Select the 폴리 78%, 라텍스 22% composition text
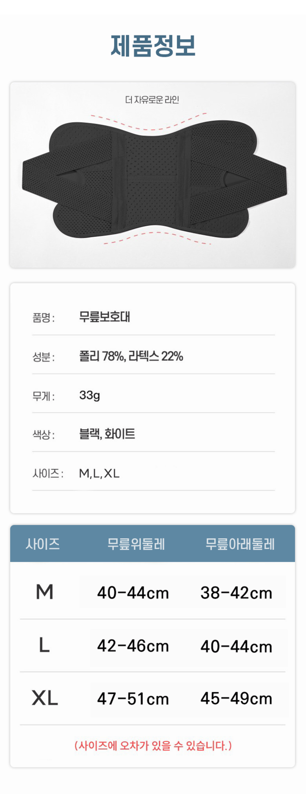The height and width of the screenshot is (794, 306). (131, 356)
